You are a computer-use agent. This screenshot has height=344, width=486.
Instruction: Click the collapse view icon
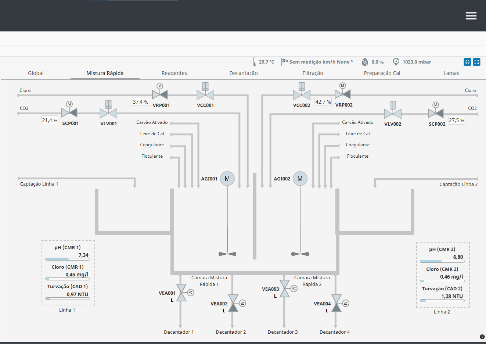467,62
